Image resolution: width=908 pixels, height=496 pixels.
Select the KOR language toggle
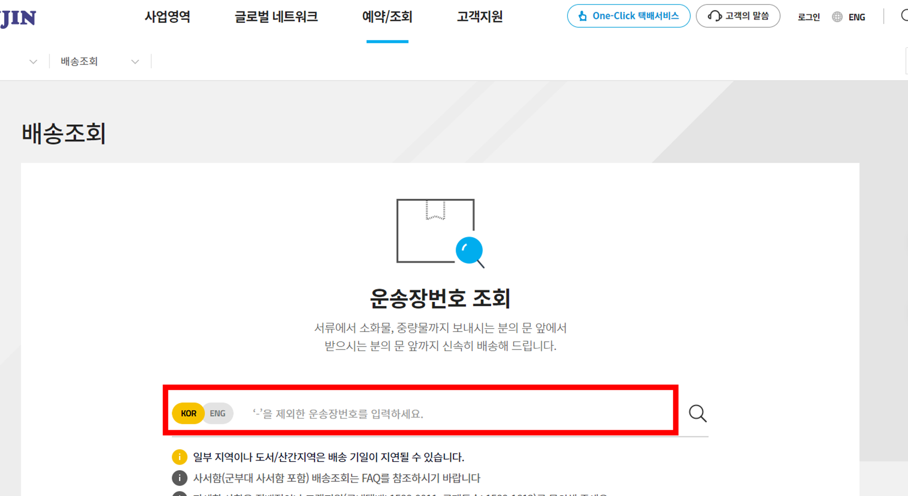pos(188,413)
